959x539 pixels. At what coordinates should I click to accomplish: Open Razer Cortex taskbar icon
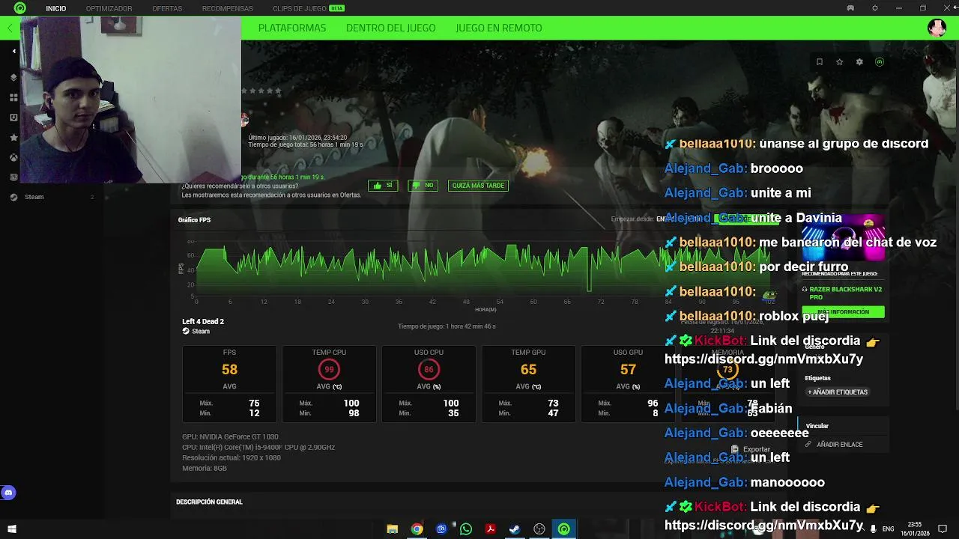pos(564,529)
